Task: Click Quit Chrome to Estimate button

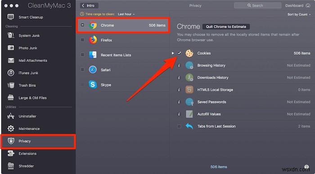Action: [226, 26]
